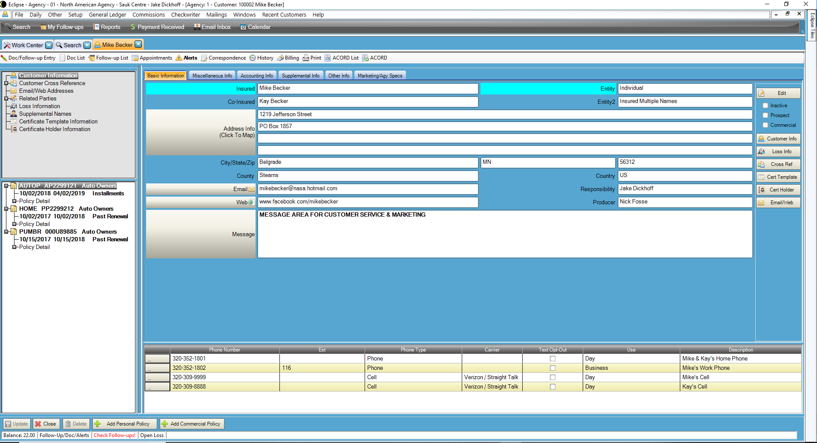The image size is (817, 443).
Task: Open the Email Inbox
Action: [212, 27]
